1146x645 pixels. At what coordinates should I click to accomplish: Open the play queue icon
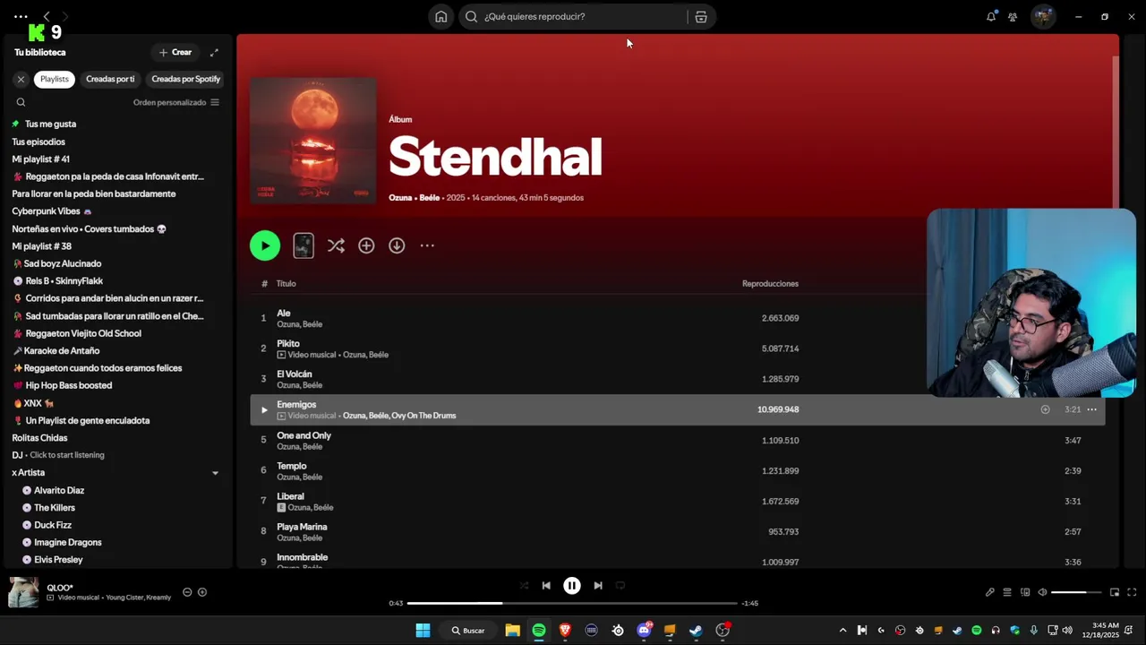[1007, 592]
